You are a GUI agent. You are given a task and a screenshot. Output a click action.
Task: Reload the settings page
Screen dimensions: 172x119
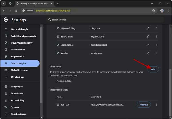[x=16, y=11]
